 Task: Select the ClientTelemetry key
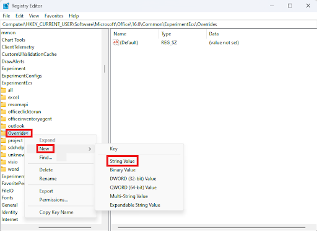point(18,47)
